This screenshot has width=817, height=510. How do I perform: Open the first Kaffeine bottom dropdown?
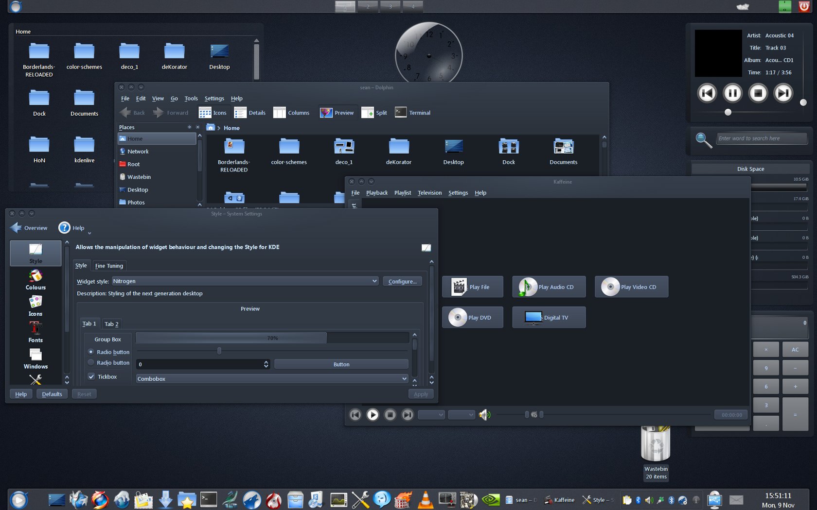(431, 415)
